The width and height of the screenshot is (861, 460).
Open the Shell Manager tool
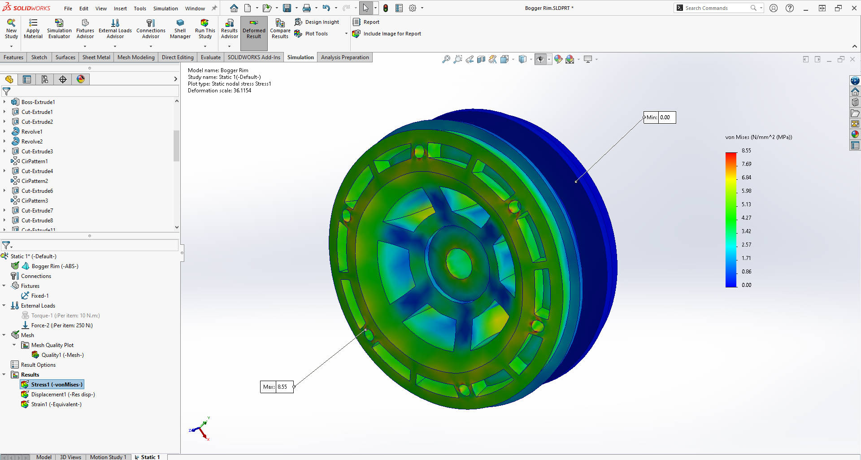180,23
